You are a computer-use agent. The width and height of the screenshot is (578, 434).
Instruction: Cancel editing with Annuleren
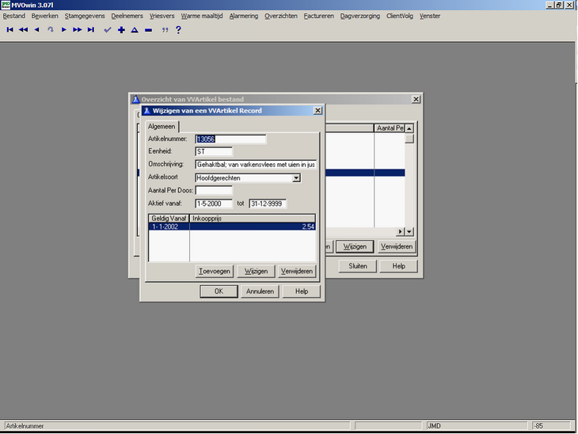tap(260, 291)
